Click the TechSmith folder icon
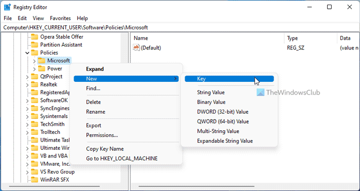 click(x=34, y=124)
